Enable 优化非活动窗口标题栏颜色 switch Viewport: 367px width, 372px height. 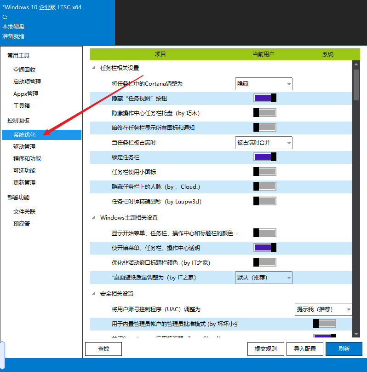pos(264,262)
